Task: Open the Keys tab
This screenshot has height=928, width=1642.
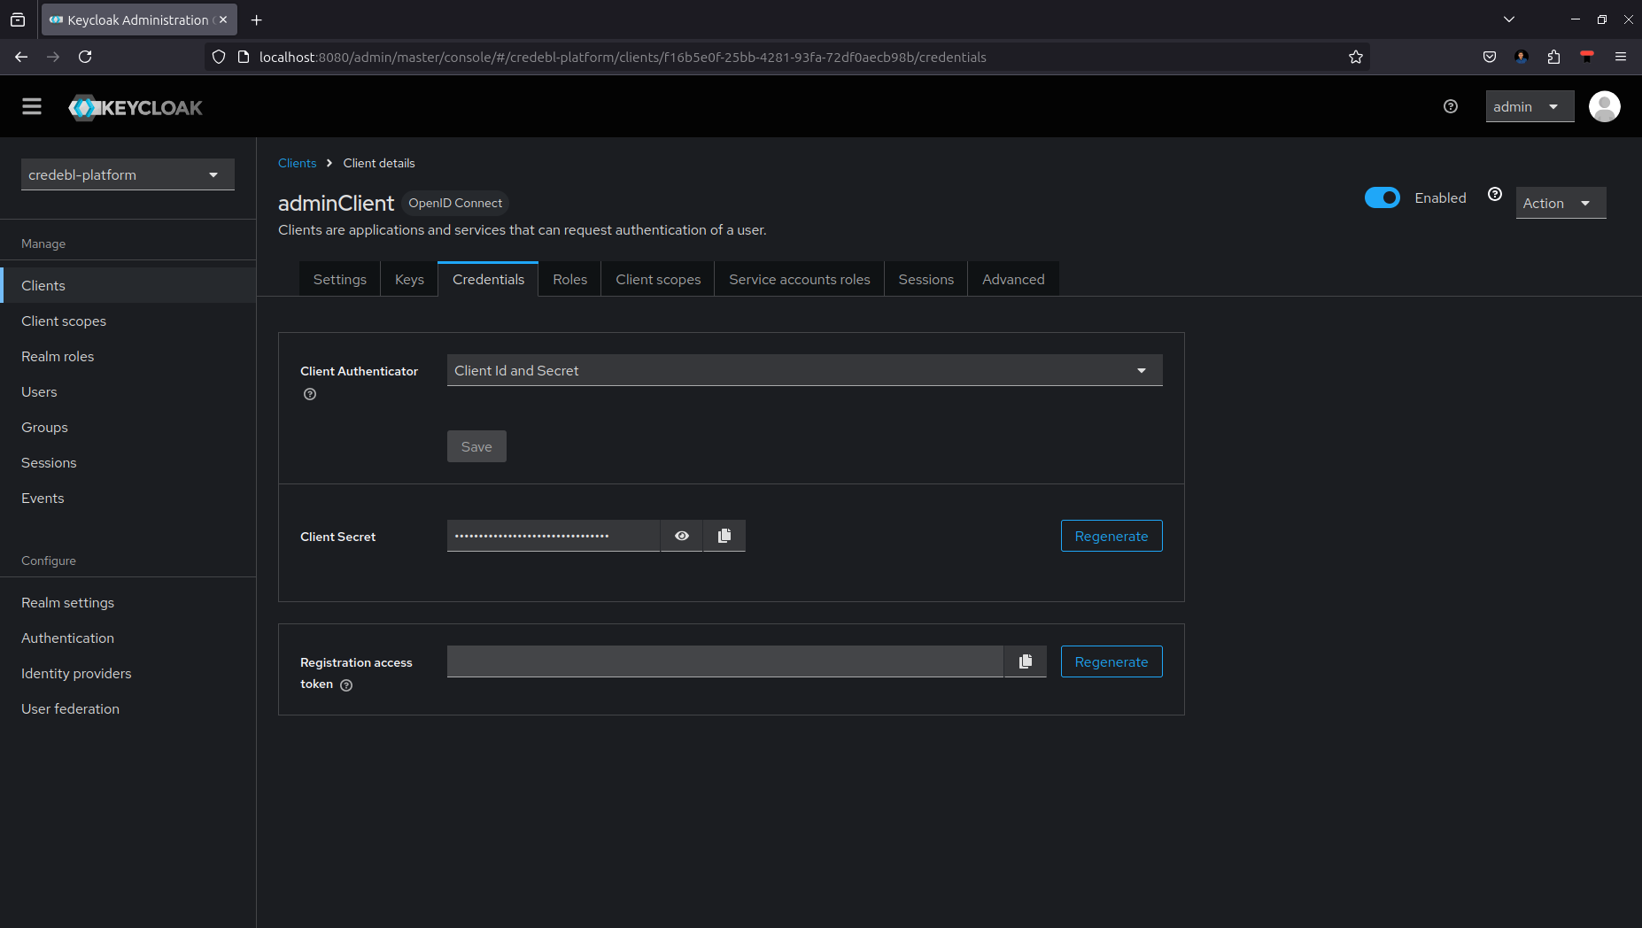Action: 409,280
